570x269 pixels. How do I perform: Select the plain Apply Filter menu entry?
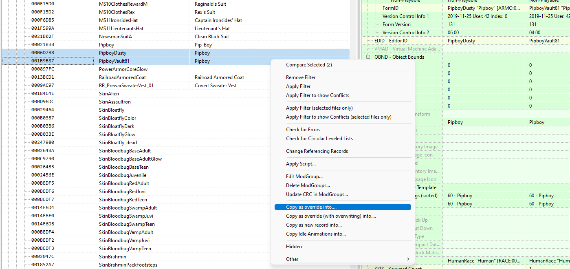[x=298, y=86]
